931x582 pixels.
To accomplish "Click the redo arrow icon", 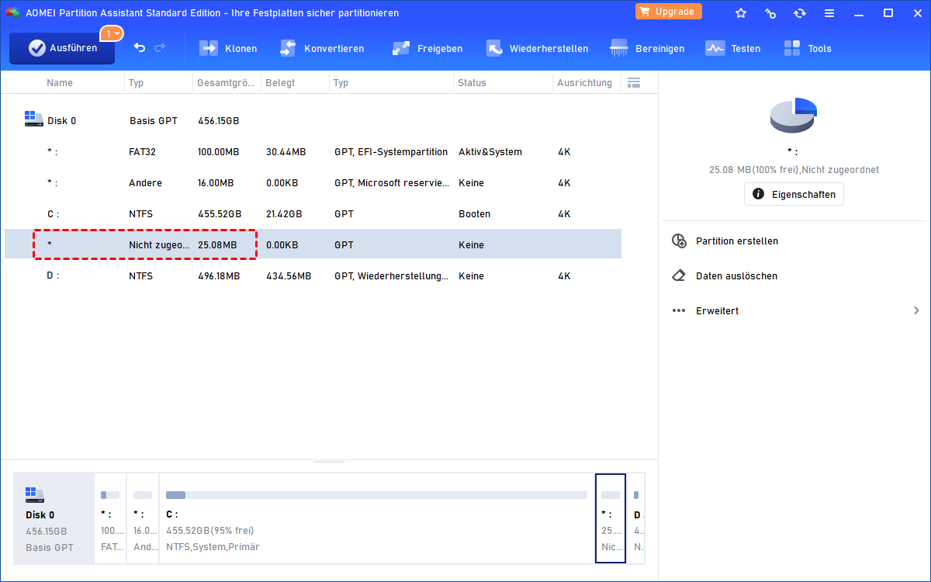I will coord(160,48).
